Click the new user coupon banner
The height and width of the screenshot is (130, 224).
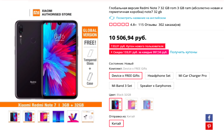[137, 46]
